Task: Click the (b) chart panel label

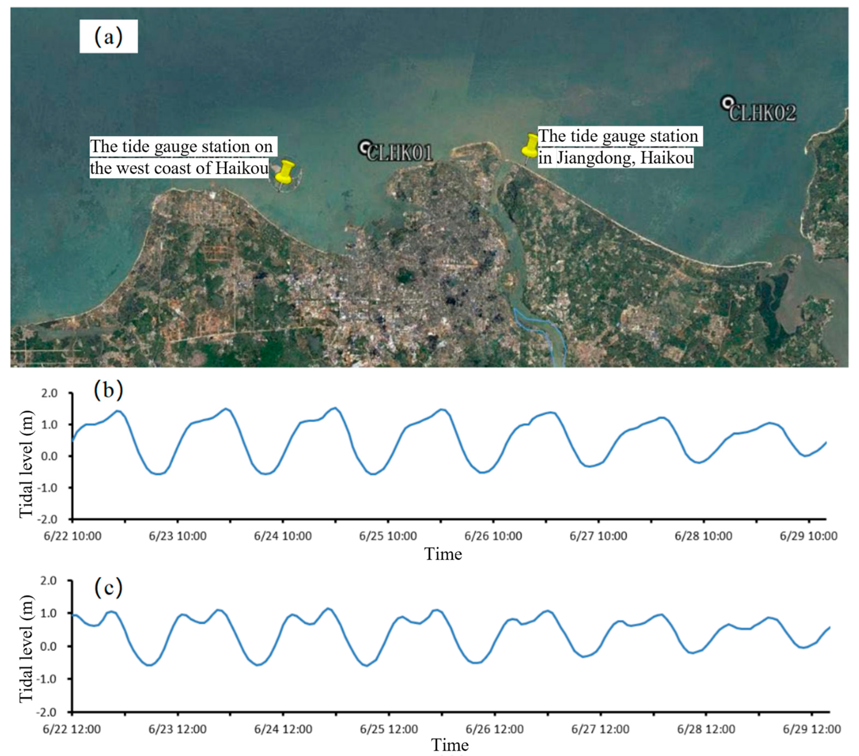Action: (109, 390)
